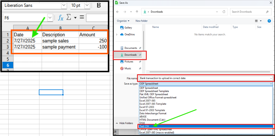The image size is (275, 136).
Task: Click the Bold formatting button
Action: (99, 5)
